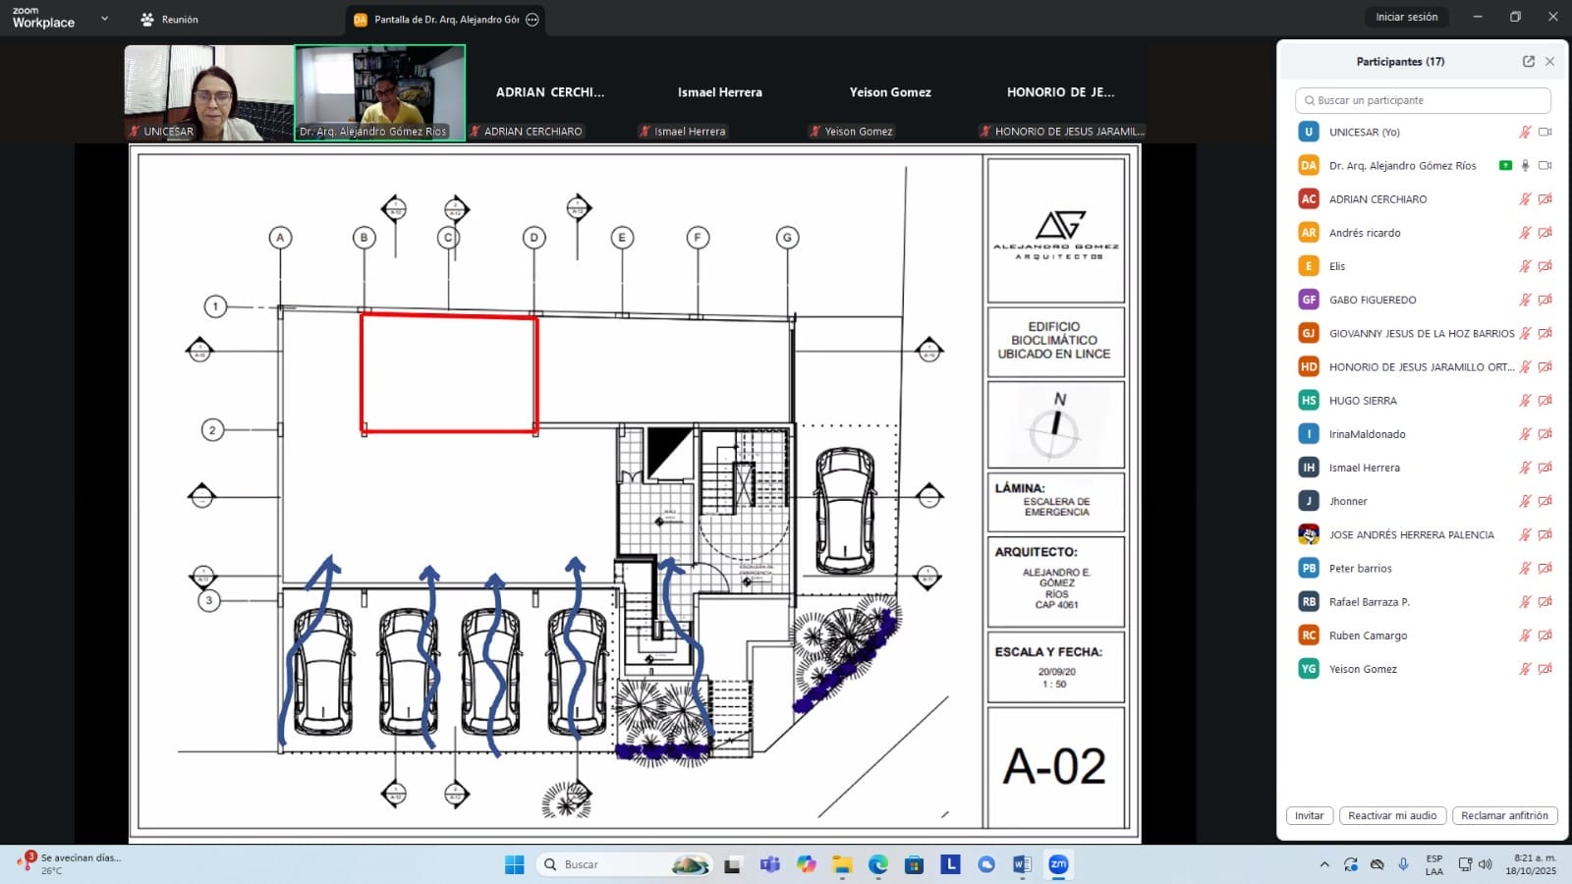
Task: Click the Reclamar anfitrión button
Action: (x=1504, y=815)
